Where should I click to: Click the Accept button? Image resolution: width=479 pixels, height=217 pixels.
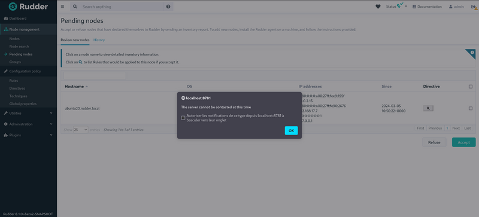(x=463, y=142)
